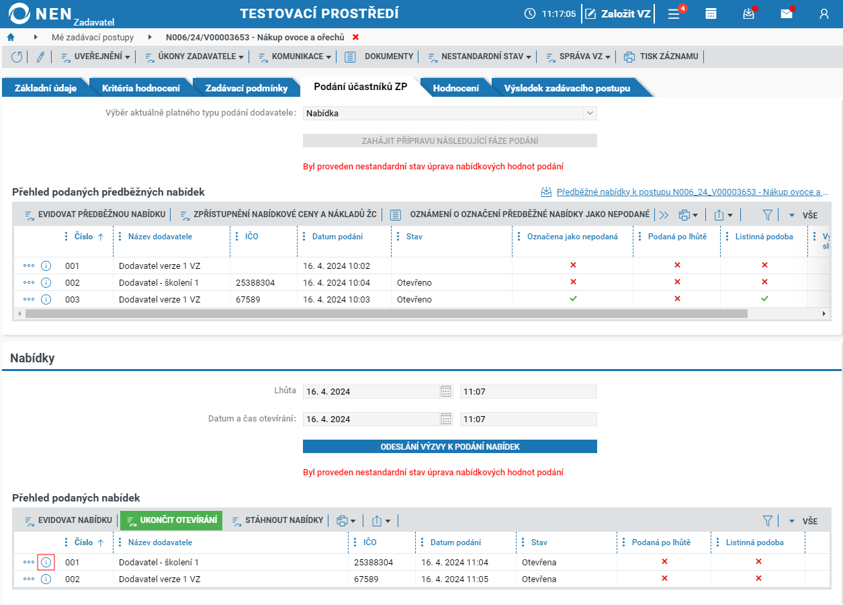Open calendar picker for Datum a čas otevírání
This screenshot has height=605, width=843.
pos(446,419)
